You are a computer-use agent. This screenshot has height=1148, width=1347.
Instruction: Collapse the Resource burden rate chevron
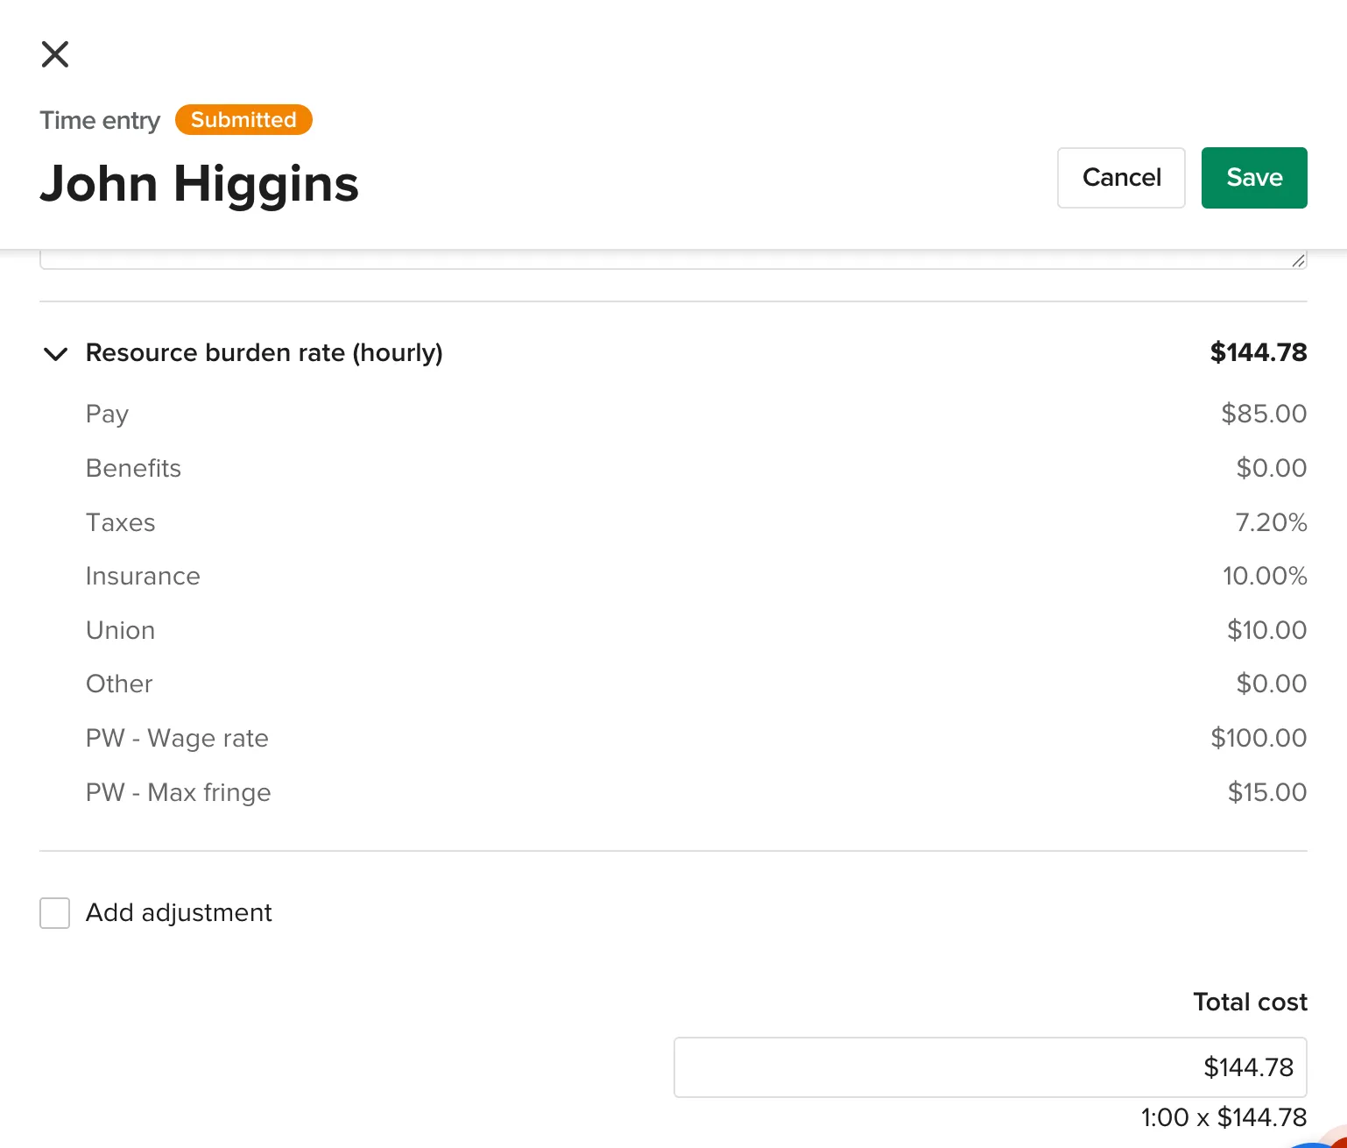click(x=55, y=354)
